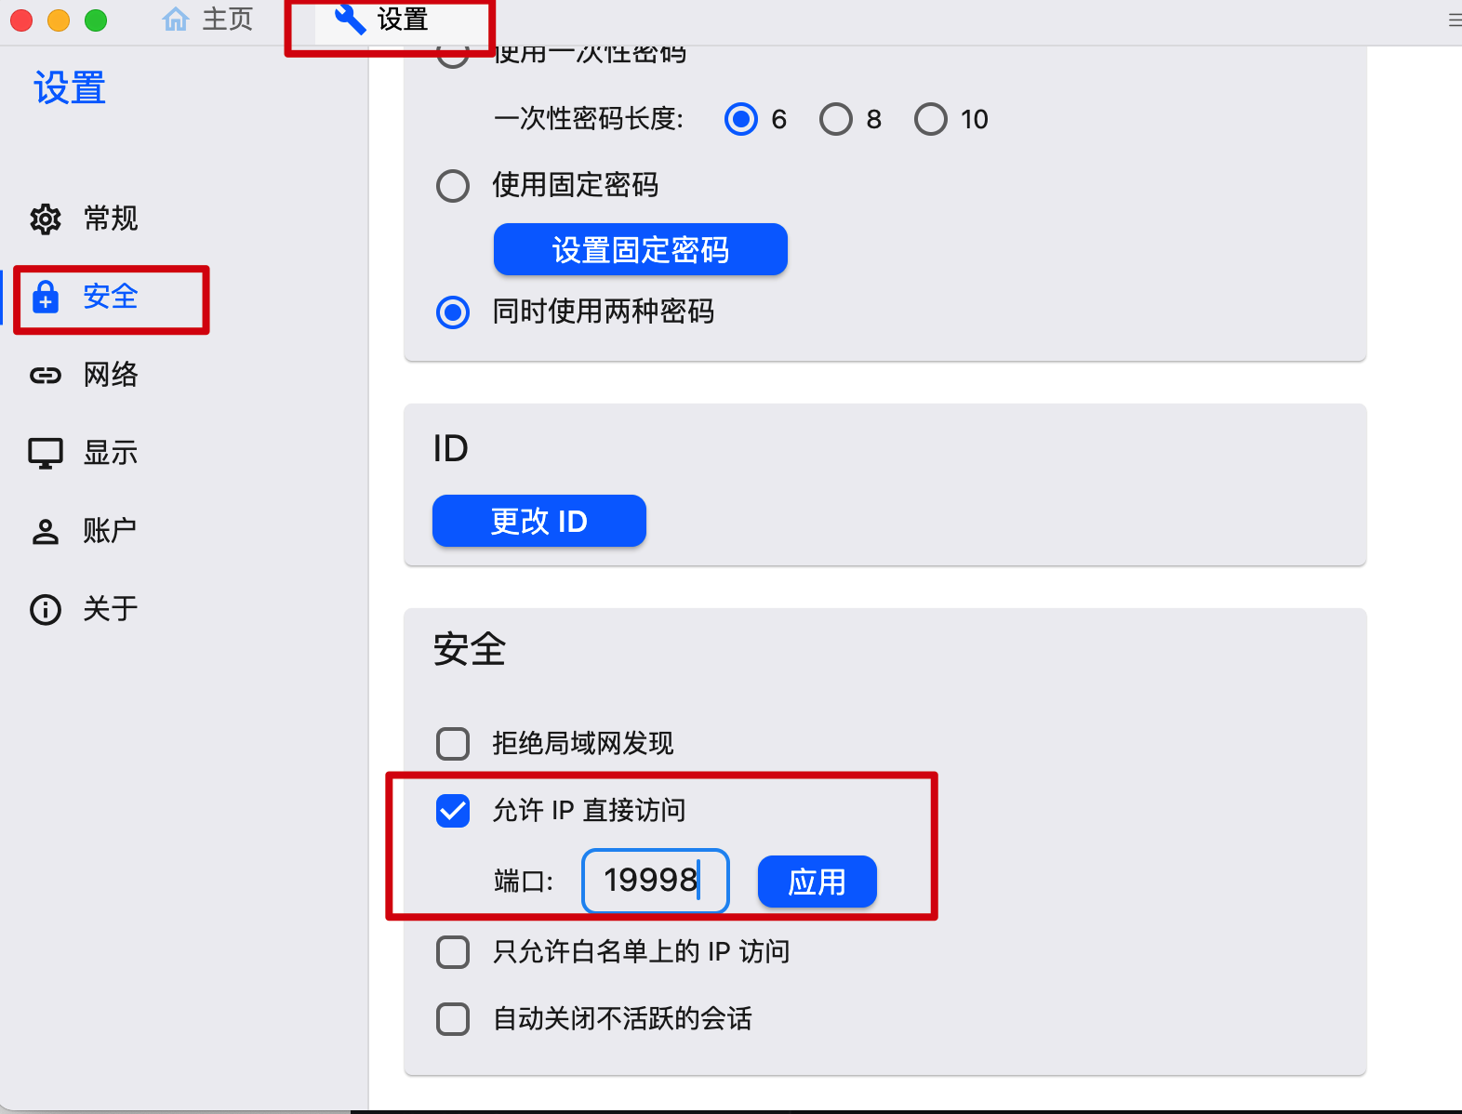1462x1114 pixels.
Task: Focus the 端口 number input field
Action: click(x=656, y=881)
